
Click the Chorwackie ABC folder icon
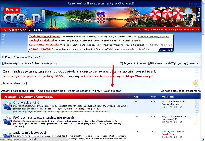6,106
